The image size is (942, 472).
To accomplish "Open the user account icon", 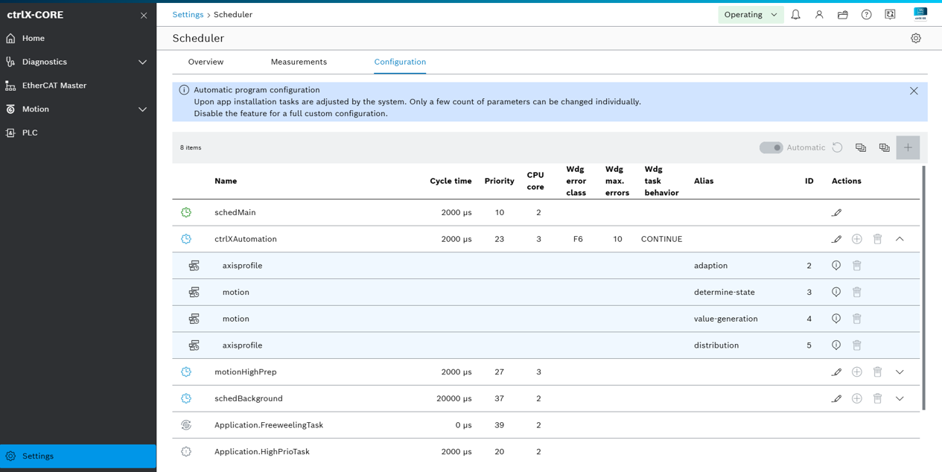I will click(x=819, y=15).
